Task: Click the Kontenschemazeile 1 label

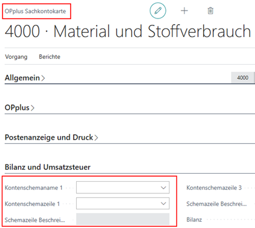Action: click(x=32, y=204)
